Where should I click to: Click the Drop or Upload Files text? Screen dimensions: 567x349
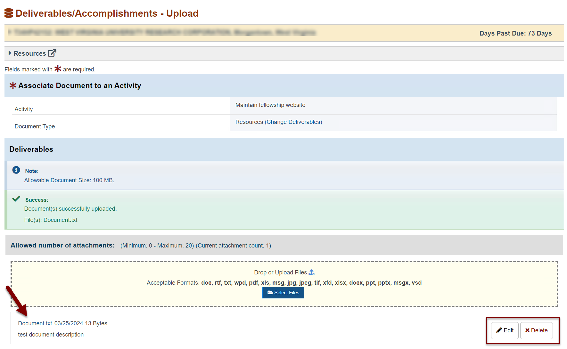280,272
